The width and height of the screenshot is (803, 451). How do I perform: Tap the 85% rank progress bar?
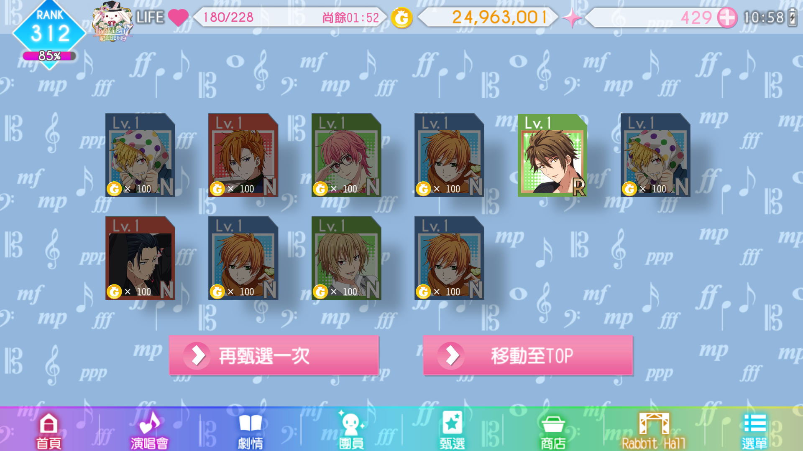point(49,56)
